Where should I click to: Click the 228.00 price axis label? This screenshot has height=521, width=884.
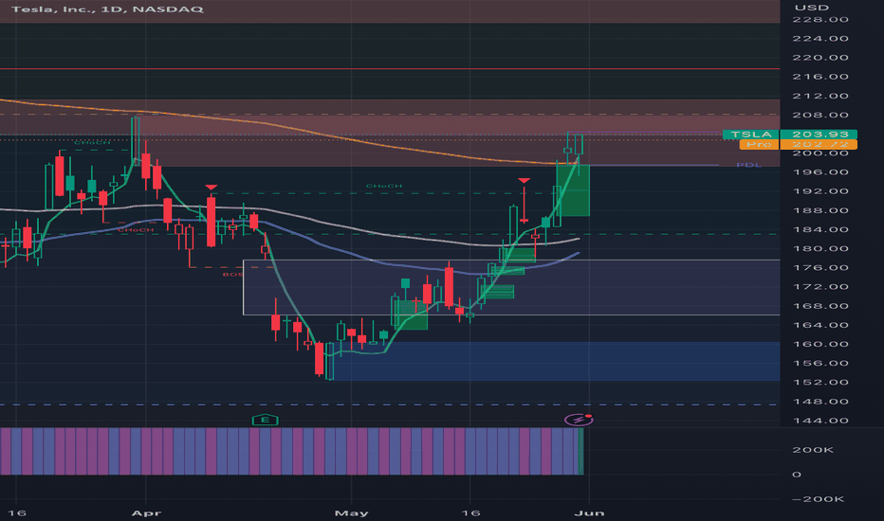(820, 20)
